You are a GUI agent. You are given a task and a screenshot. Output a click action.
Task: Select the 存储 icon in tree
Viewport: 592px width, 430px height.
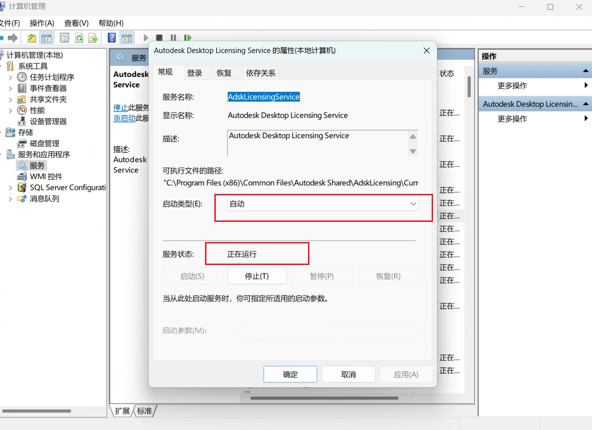(x=11, y=133)
